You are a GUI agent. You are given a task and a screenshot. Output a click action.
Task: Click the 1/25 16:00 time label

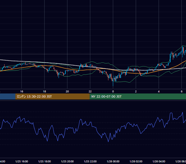tap(22, 161)
